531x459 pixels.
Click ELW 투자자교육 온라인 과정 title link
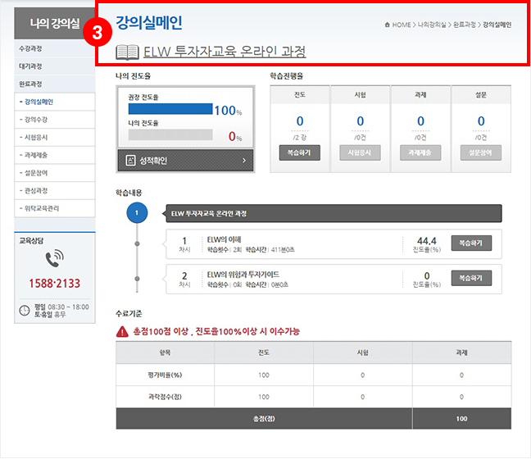(x=225, y=52)
